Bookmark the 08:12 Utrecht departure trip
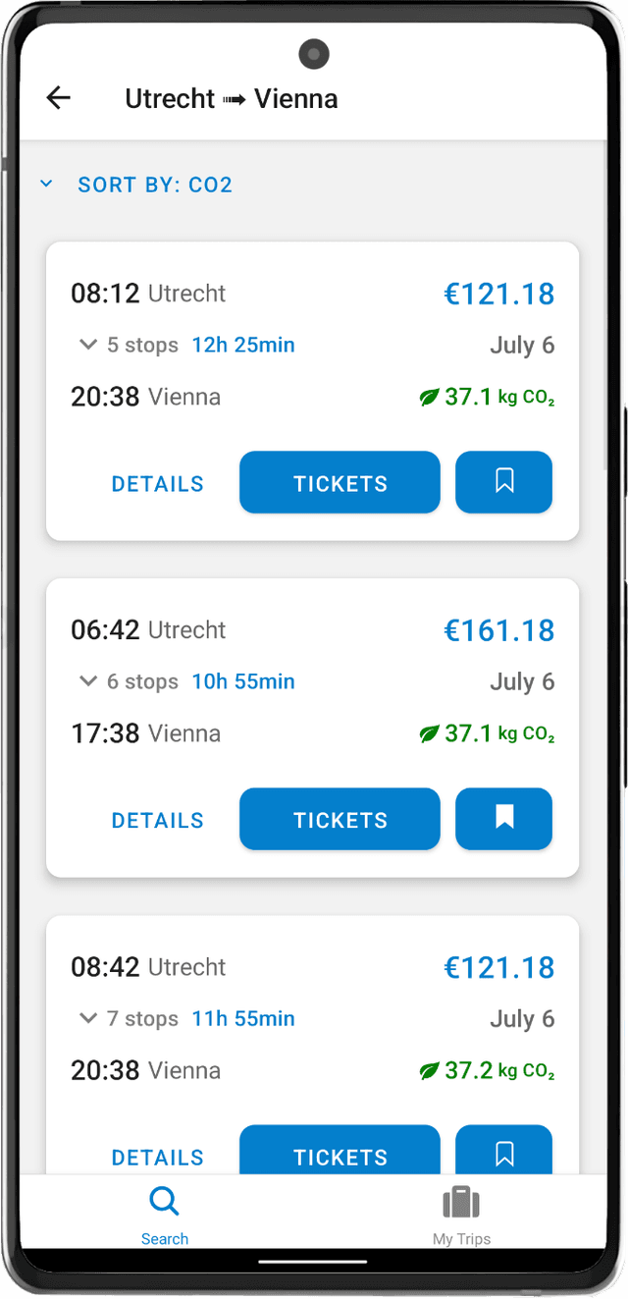 (x=503, y=482)
